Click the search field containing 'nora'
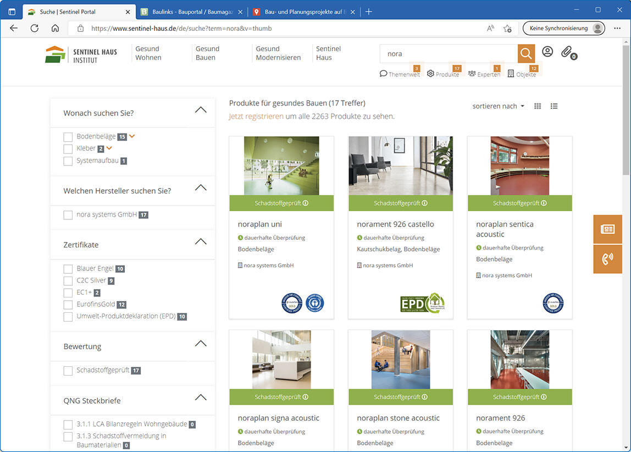The height and width of the screenshot is (452, 631). (449, 53)
